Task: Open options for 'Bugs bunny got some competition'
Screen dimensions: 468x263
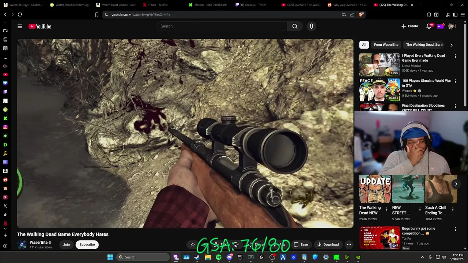Action: (x=455, y=229)
